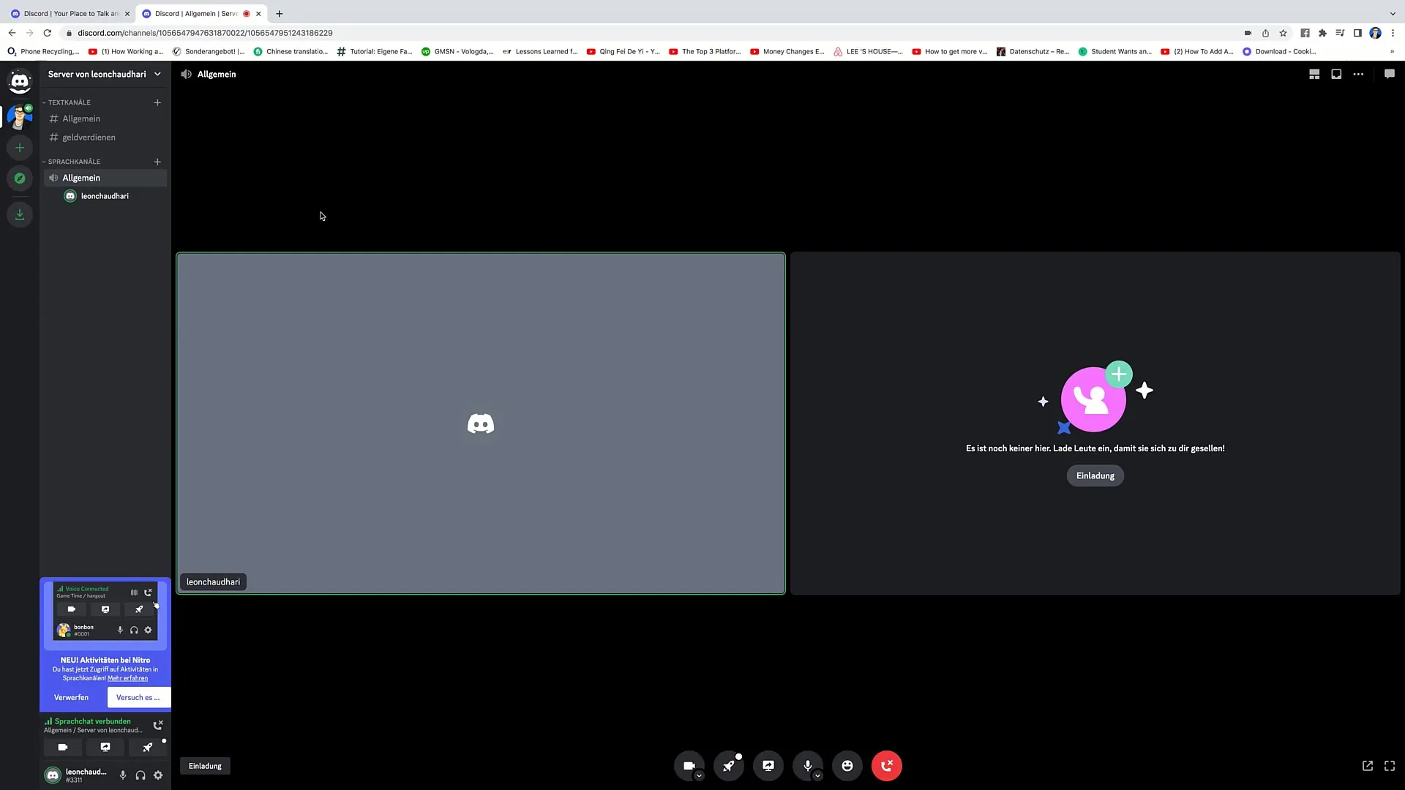Screen dimensions: 1405x790
Task: Create text channel next to TEXTKANÄLE
Action: [x=157, y=102]
